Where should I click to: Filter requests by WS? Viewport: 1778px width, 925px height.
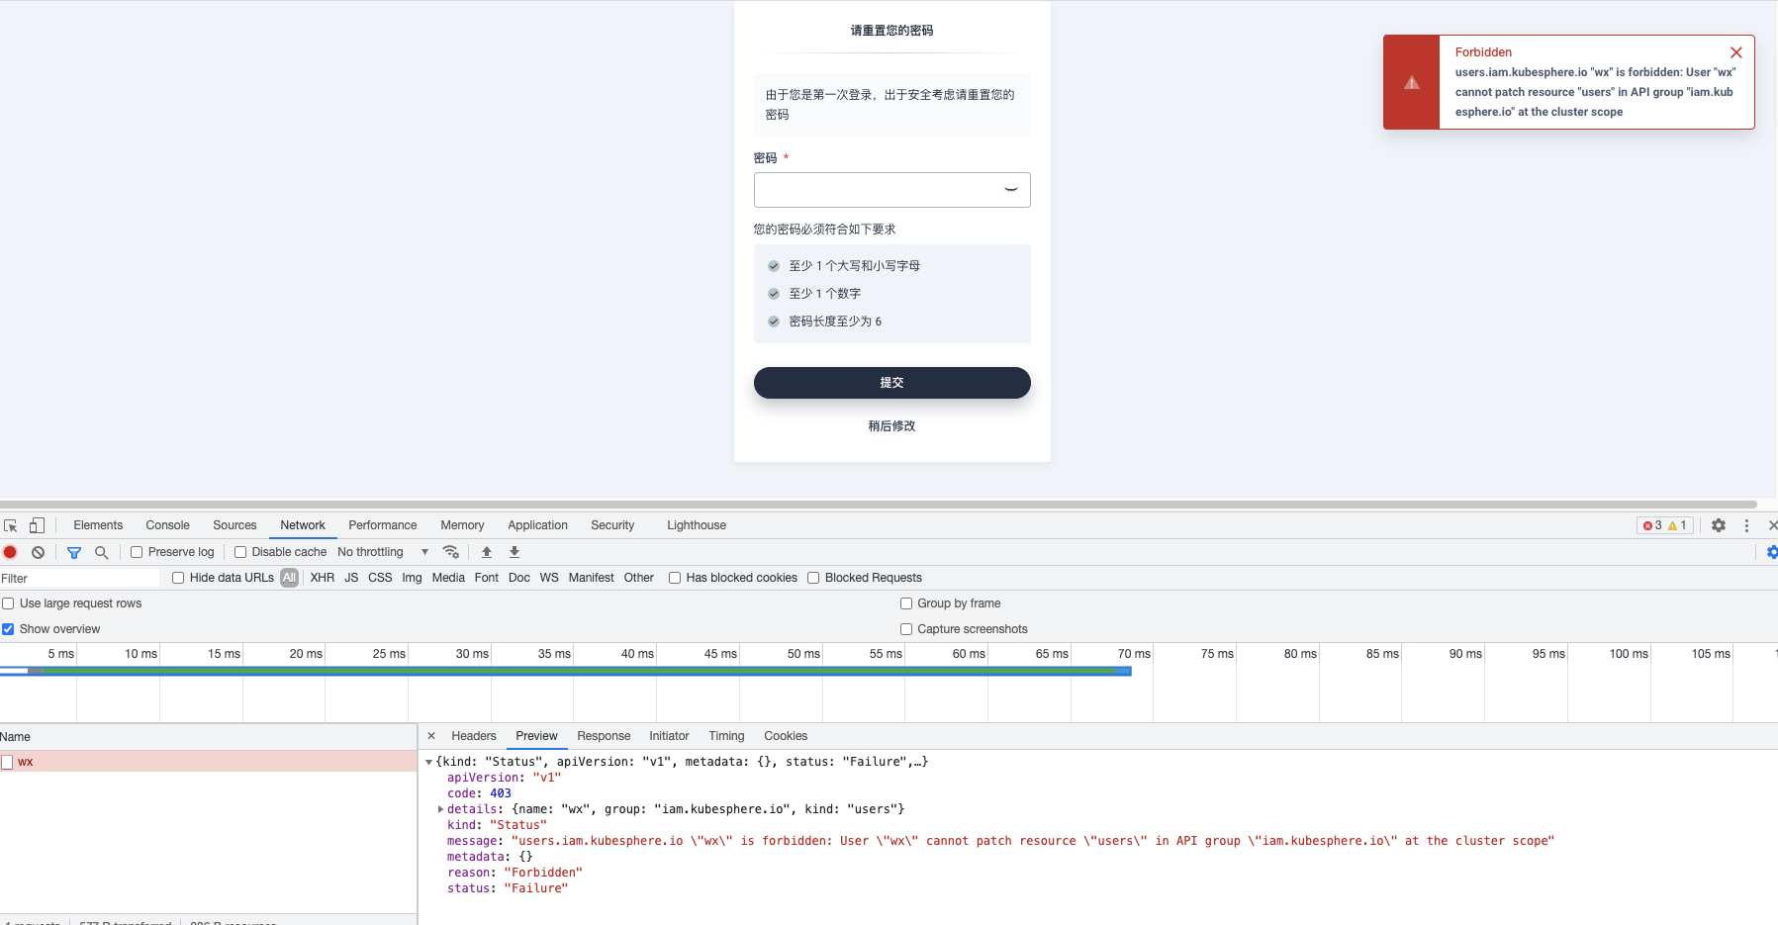click(x=549, y=578)
